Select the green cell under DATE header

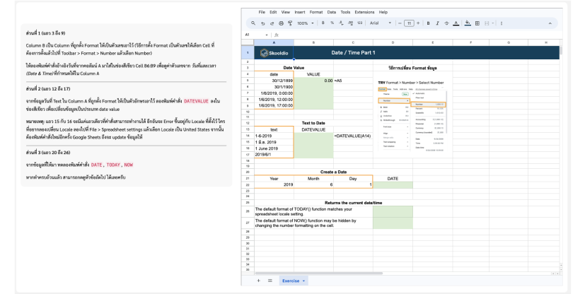pyautogui.click(x=393, y=185)
